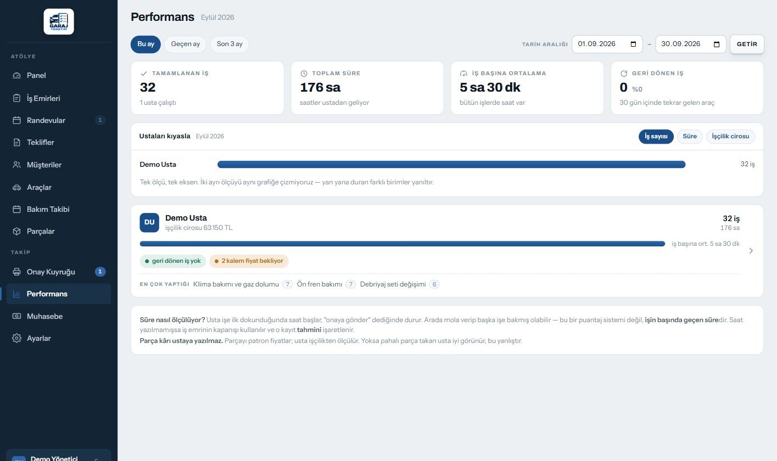777x461 pixels.
Task: Switch comparison to İş sayısı
Action: click(656, 136)
